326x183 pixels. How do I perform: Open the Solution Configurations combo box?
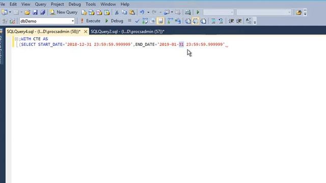click(x=219, y=12)
